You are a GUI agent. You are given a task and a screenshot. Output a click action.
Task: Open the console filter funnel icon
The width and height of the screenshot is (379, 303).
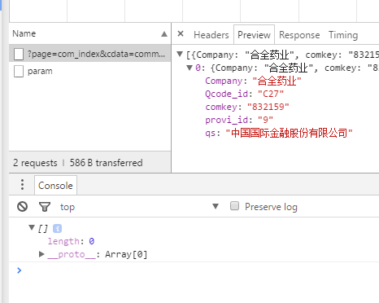pos(45,207)
